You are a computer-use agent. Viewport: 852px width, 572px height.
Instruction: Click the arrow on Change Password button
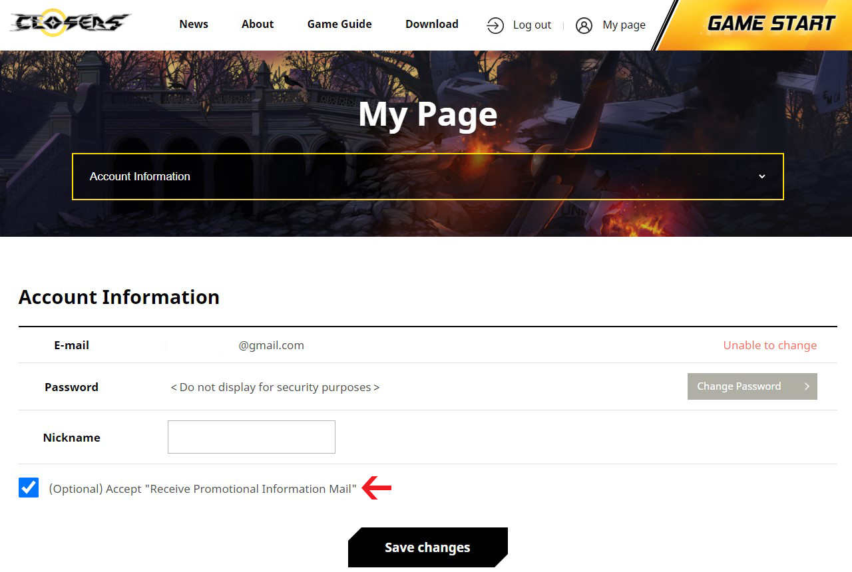click(807, 386)
